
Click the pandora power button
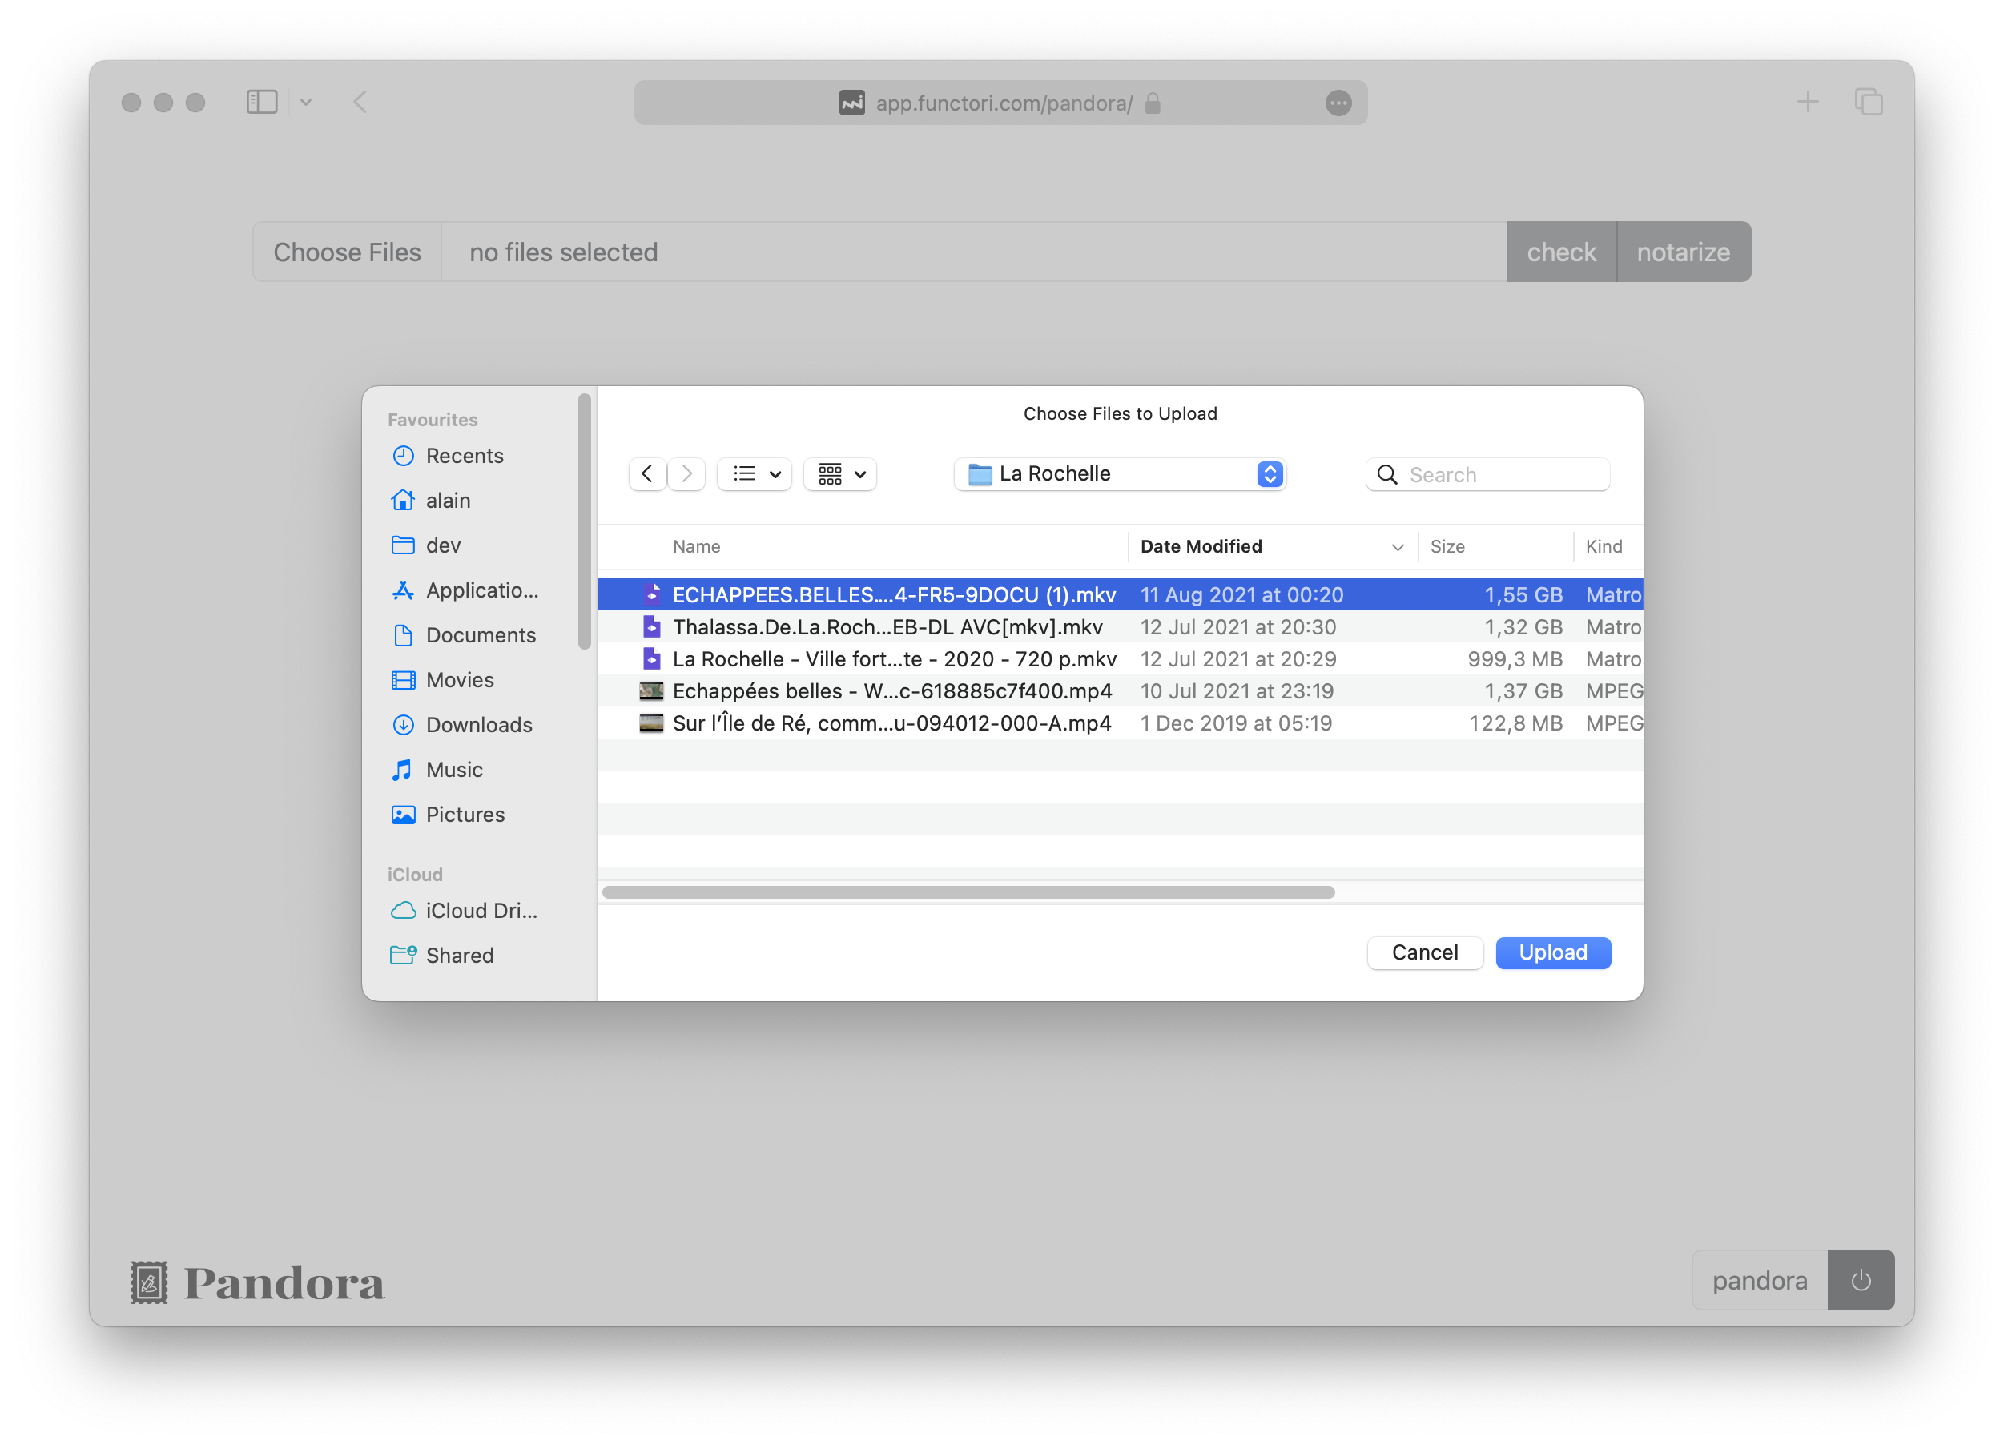[x=1861, y=1280]
